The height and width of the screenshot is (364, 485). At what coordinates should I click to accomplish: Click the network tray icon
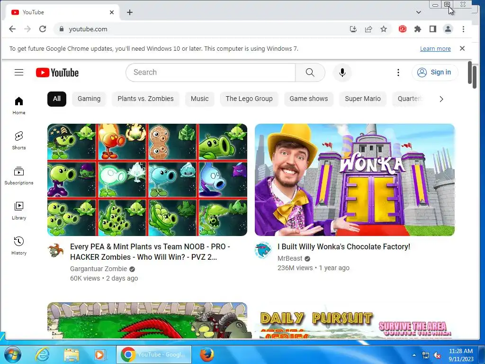426,355
